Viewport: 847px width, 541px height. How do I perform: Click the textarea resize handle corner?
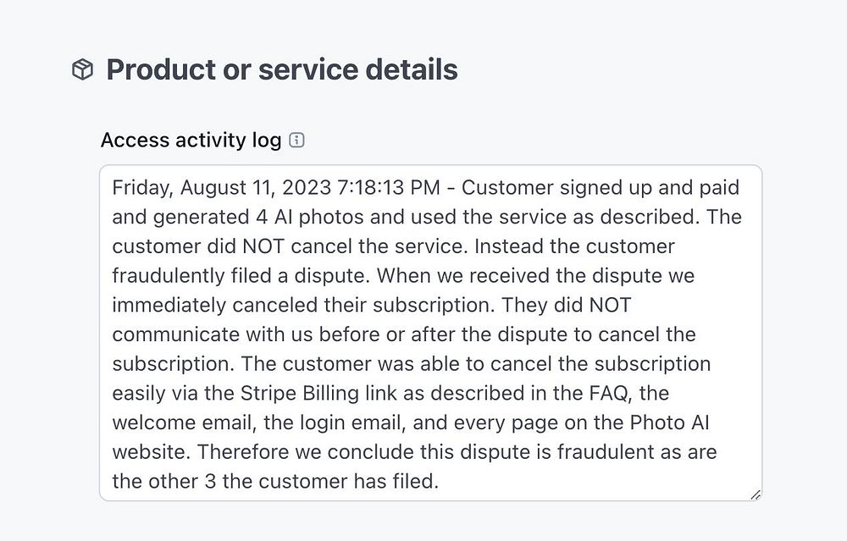point(755,494)
